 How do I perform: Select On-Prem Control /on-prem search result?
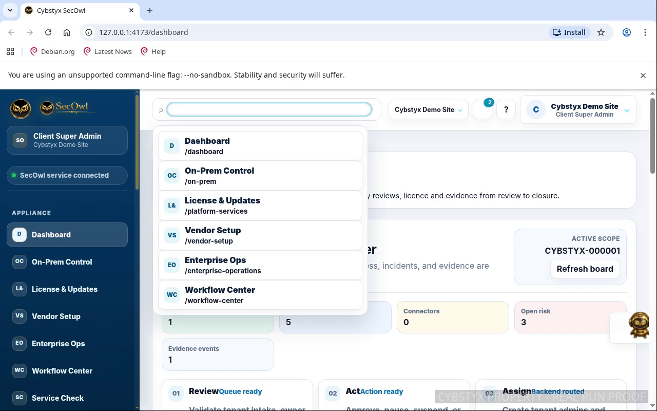click(260, 176)
